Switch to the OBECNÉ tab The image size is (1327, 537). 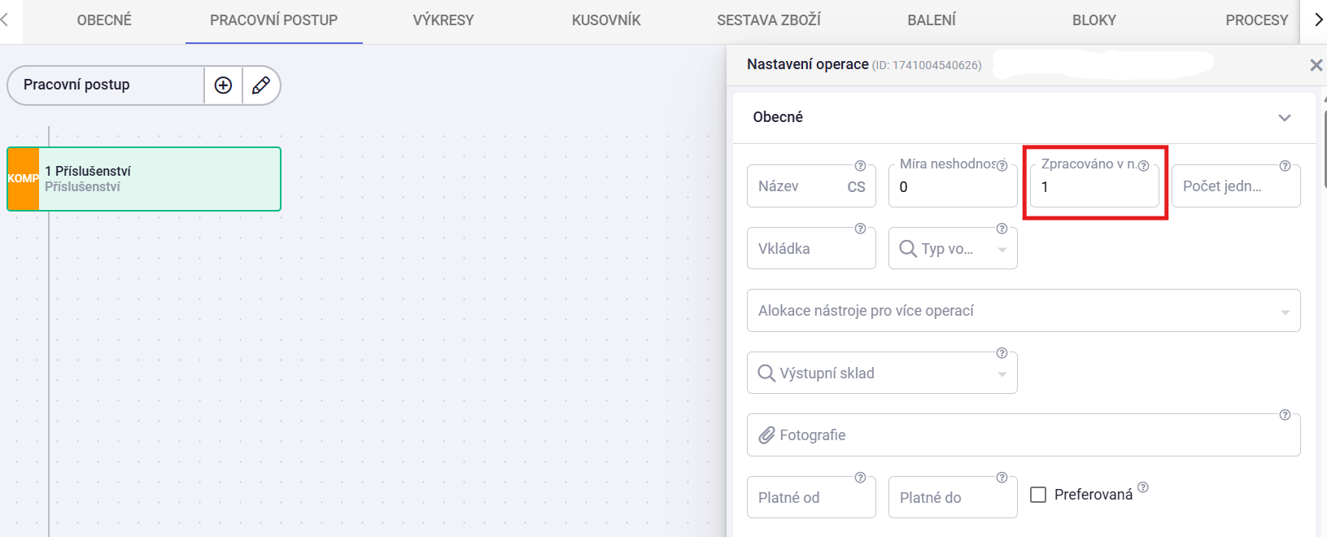(104, 20)
